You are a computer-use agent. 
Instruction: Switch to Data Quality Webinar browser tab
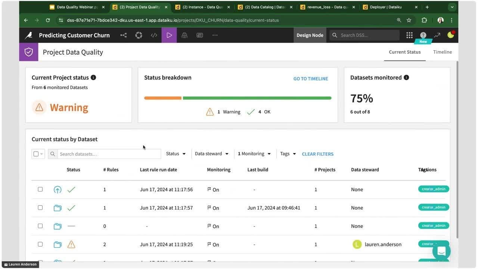tap(78, 7)
